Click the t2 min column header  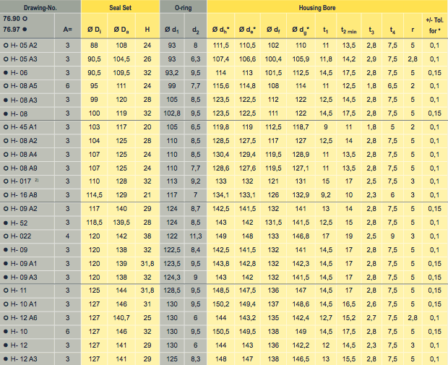tap(349, 30)
